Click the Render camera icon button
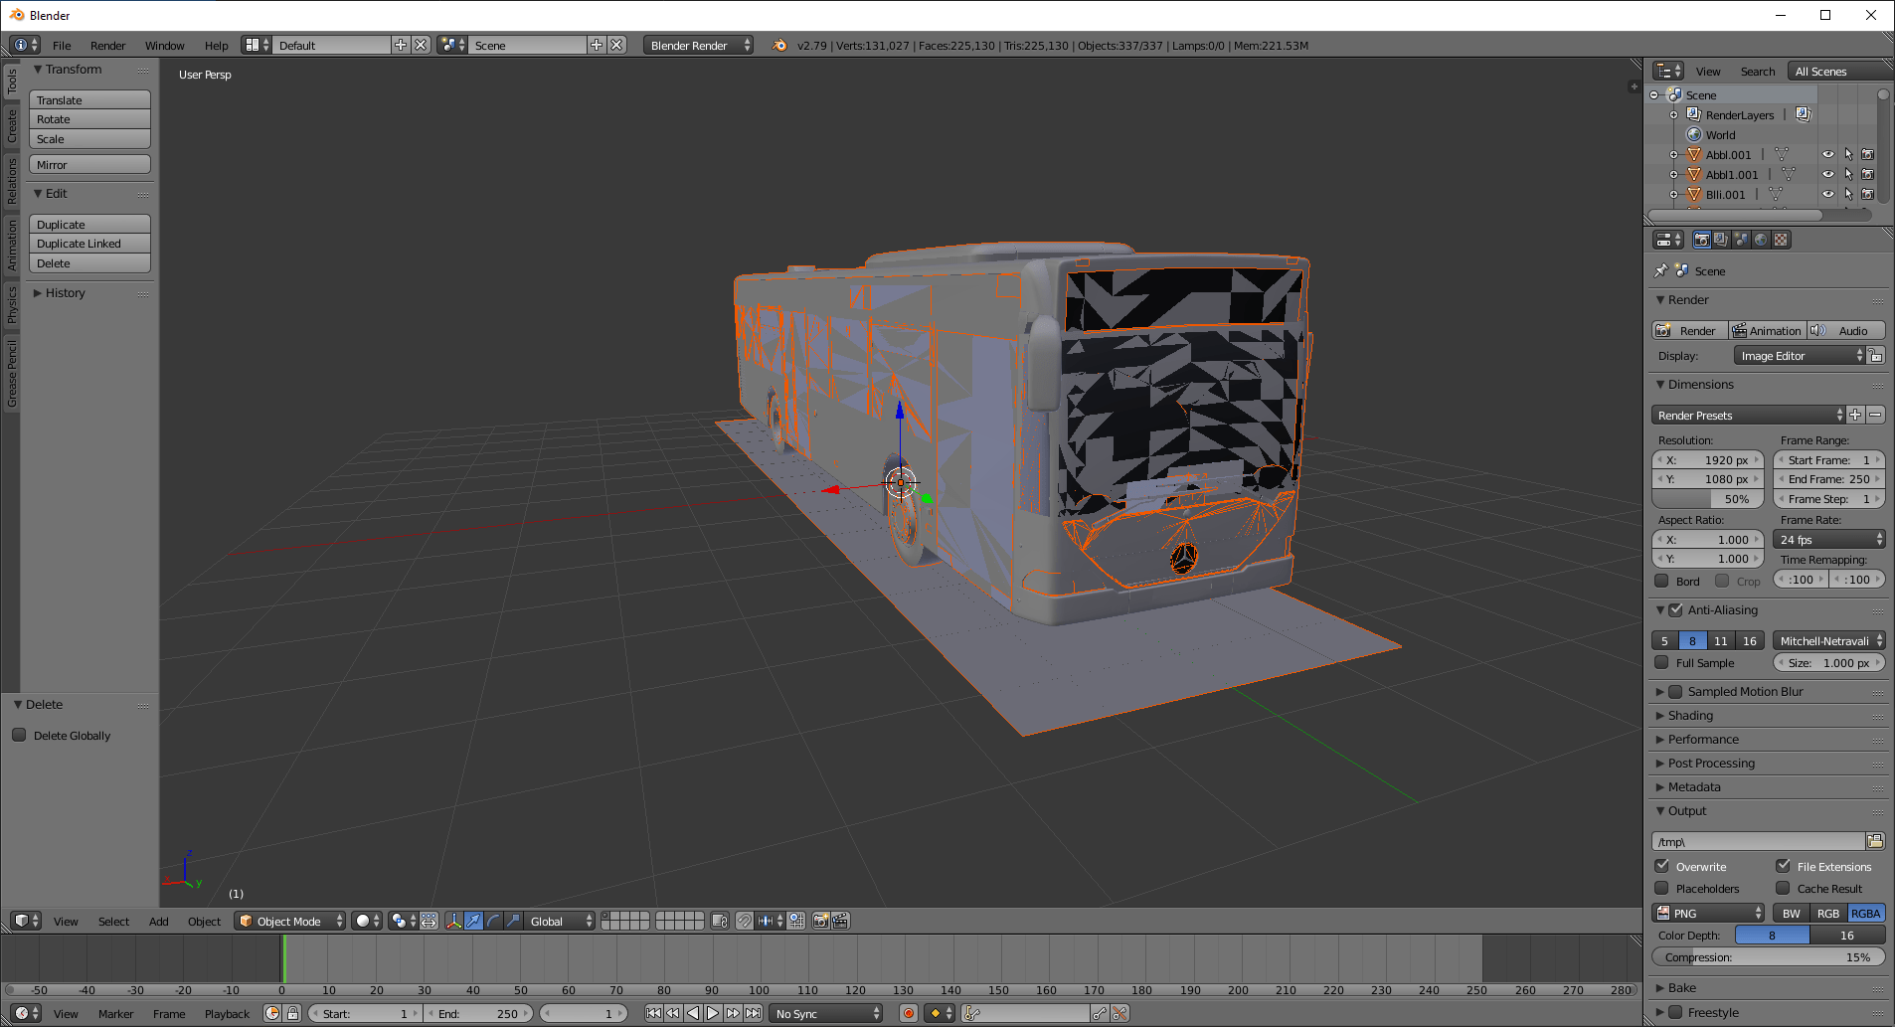 pyautogui.click(x=1689, y=330)
